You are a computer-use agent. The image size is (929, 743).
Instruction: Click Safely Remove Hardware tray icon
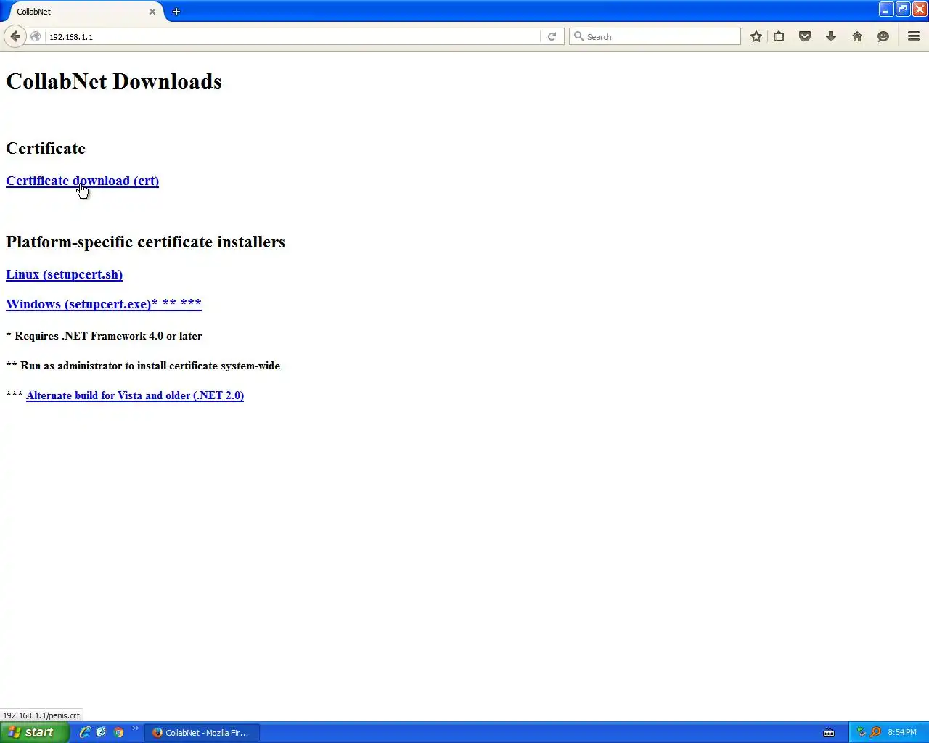click(x=862, y=732)
